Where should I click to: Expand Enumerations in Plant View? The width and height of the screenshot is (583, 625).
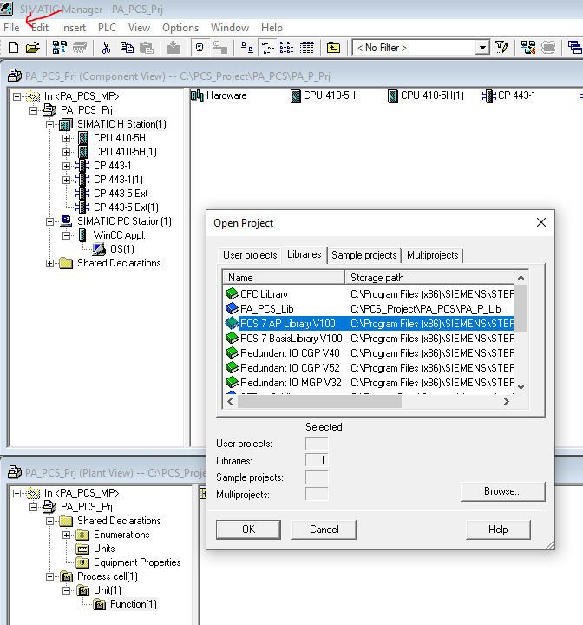pos(67,535)
